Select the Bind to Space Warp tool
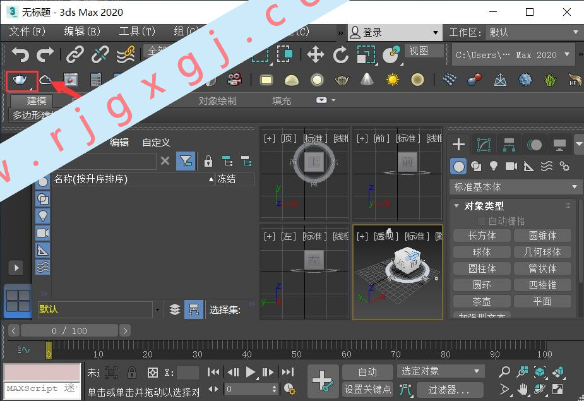The height and width of the screenshot is (401, 584). pos(126,55)
